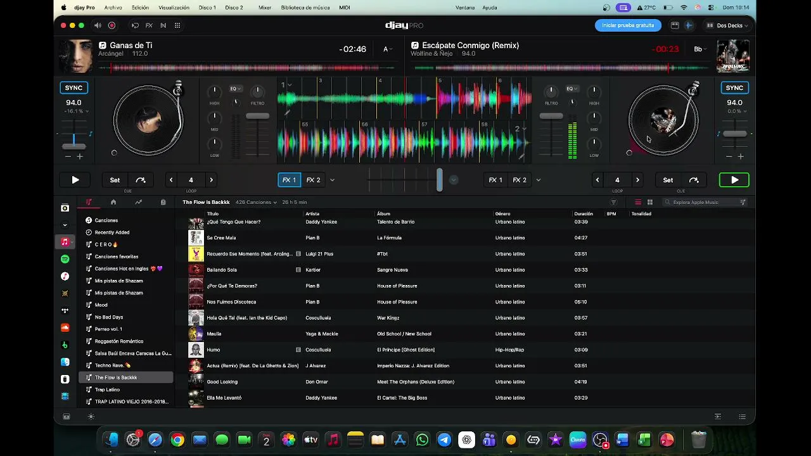Screen dimensions: 811x456
Task: Toggle FX 2 on the right deck
Action: [x=520, y=180]
